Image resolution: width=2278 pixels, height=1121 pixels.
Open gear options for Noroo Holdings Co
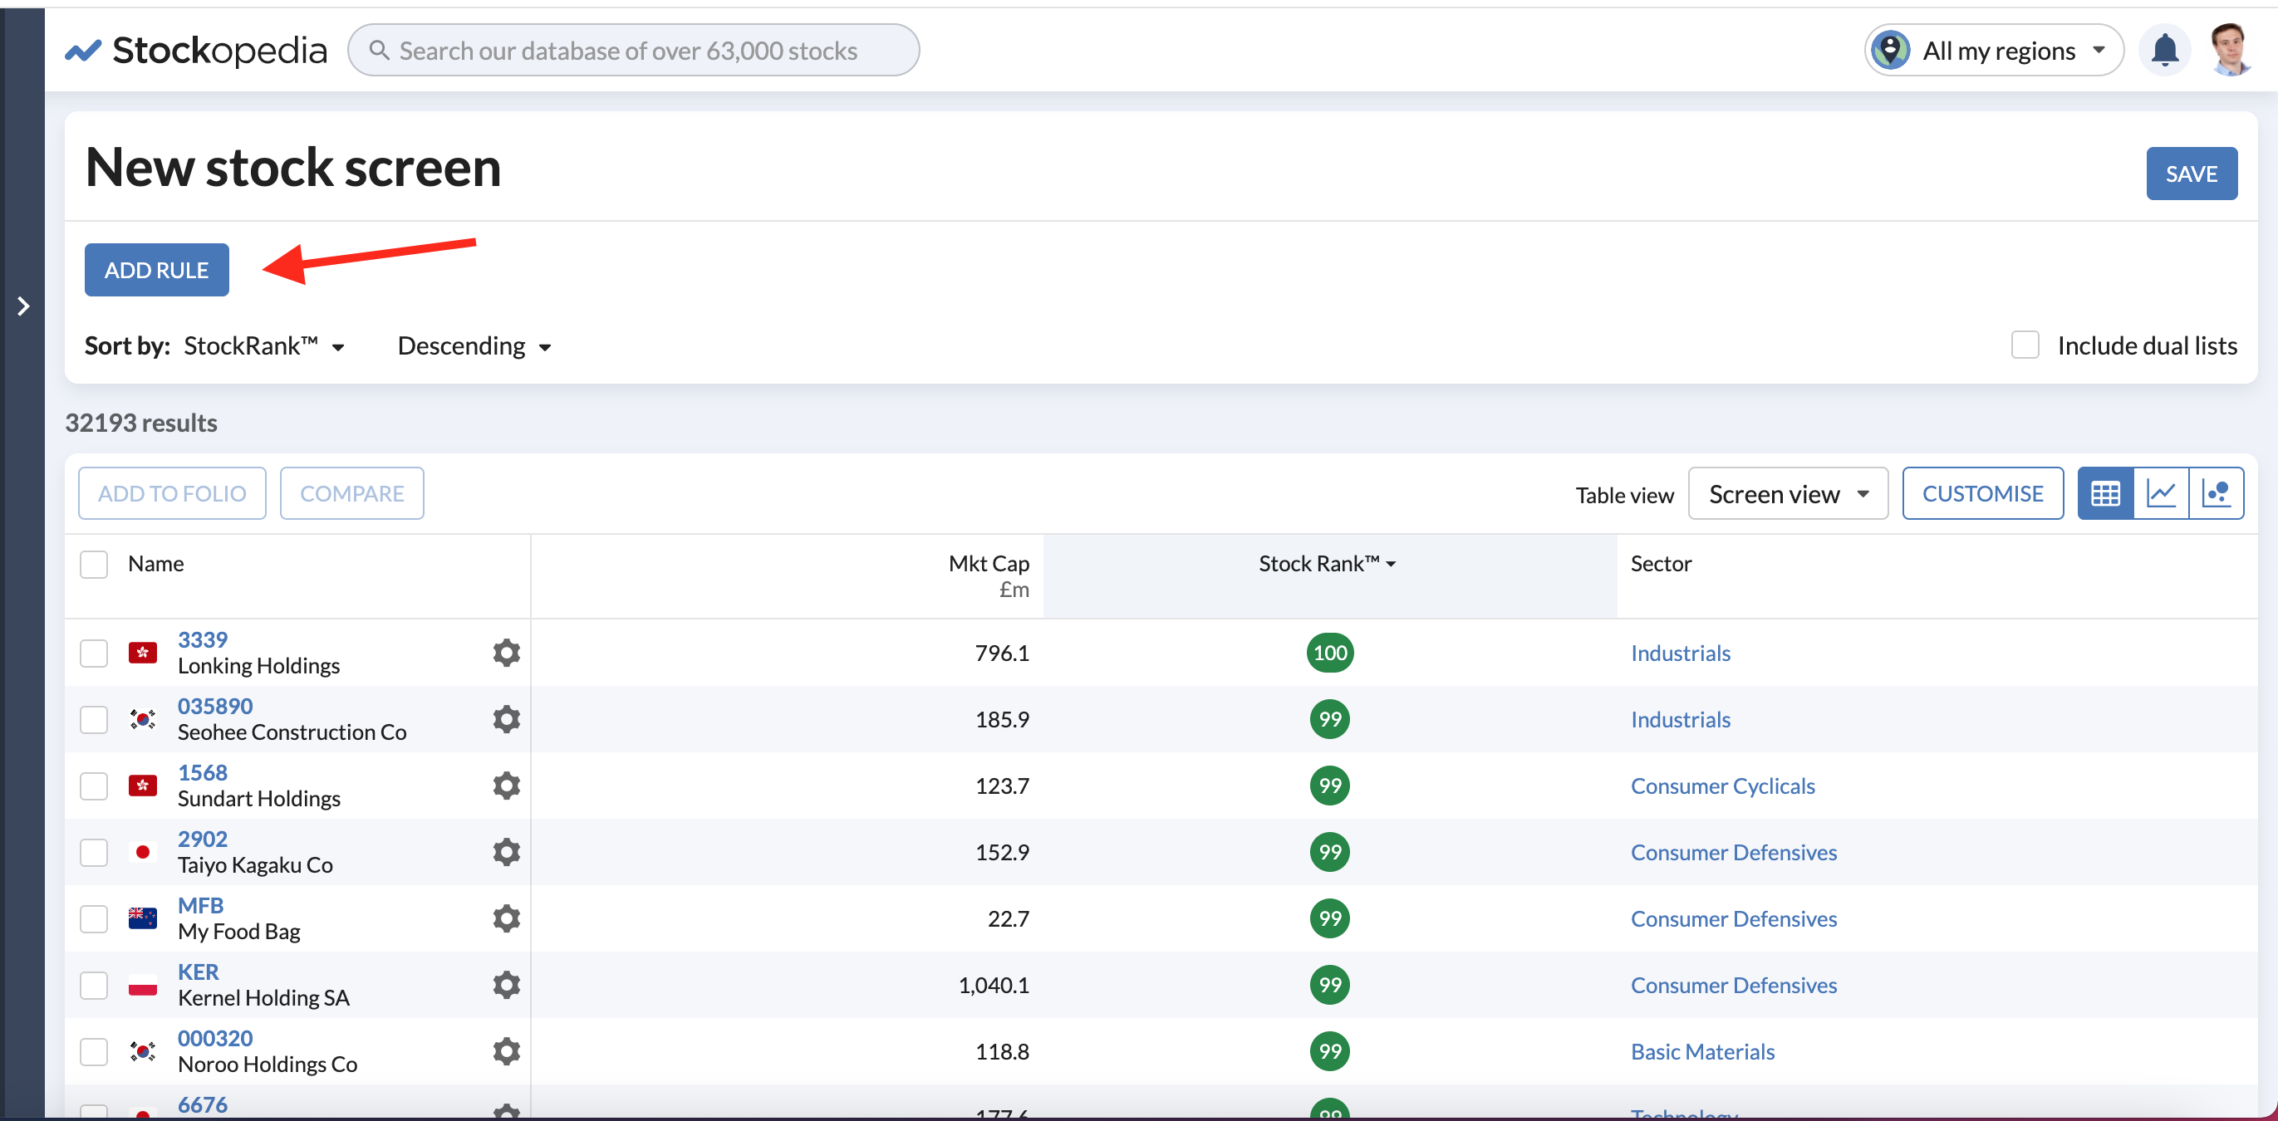506,1050
